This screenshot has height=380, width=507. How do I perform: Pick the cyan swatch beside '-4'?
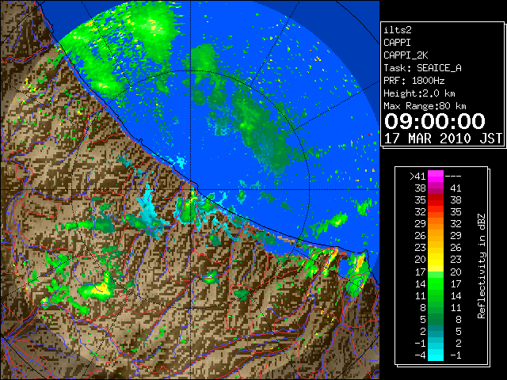pos(436,355)
